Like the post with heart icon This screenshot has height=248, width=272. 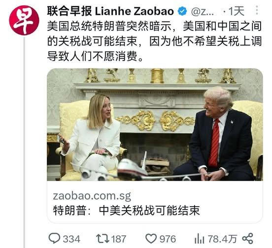point(151,239)
